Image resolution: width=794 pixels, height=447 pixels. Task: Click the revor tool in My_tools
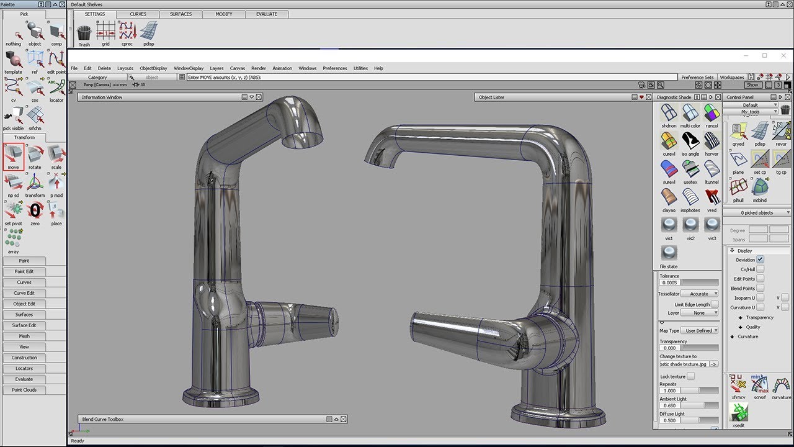781,133
